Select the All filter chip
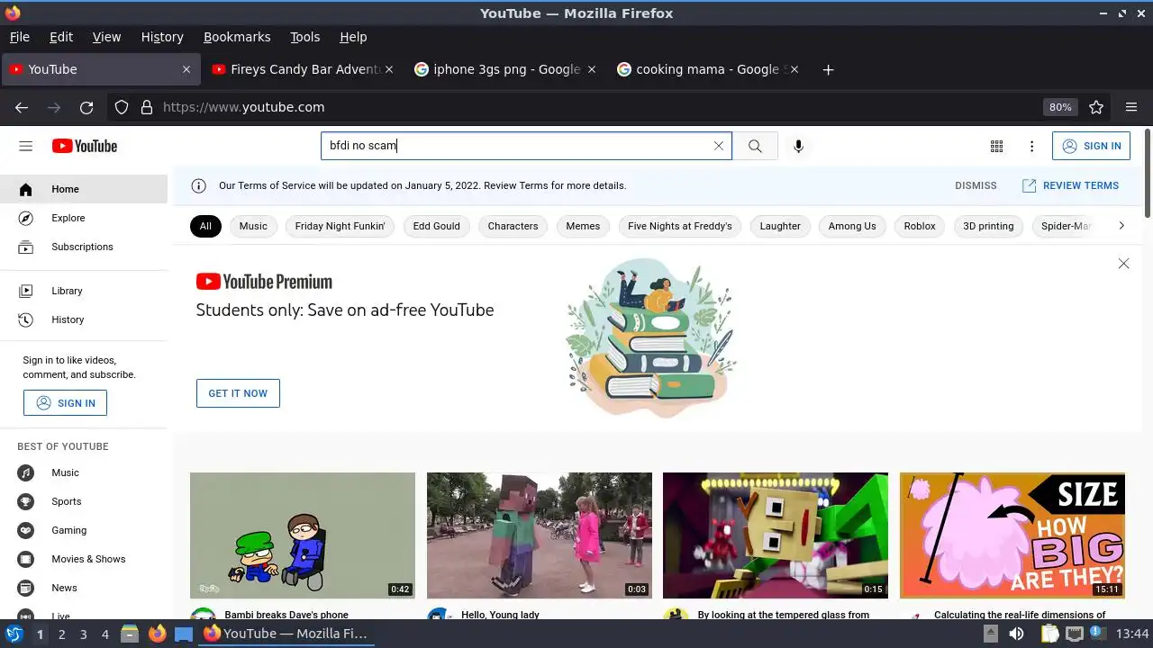Image resolution: width=1153 pixels, height=648 pixels. click(x=205, y=226)
